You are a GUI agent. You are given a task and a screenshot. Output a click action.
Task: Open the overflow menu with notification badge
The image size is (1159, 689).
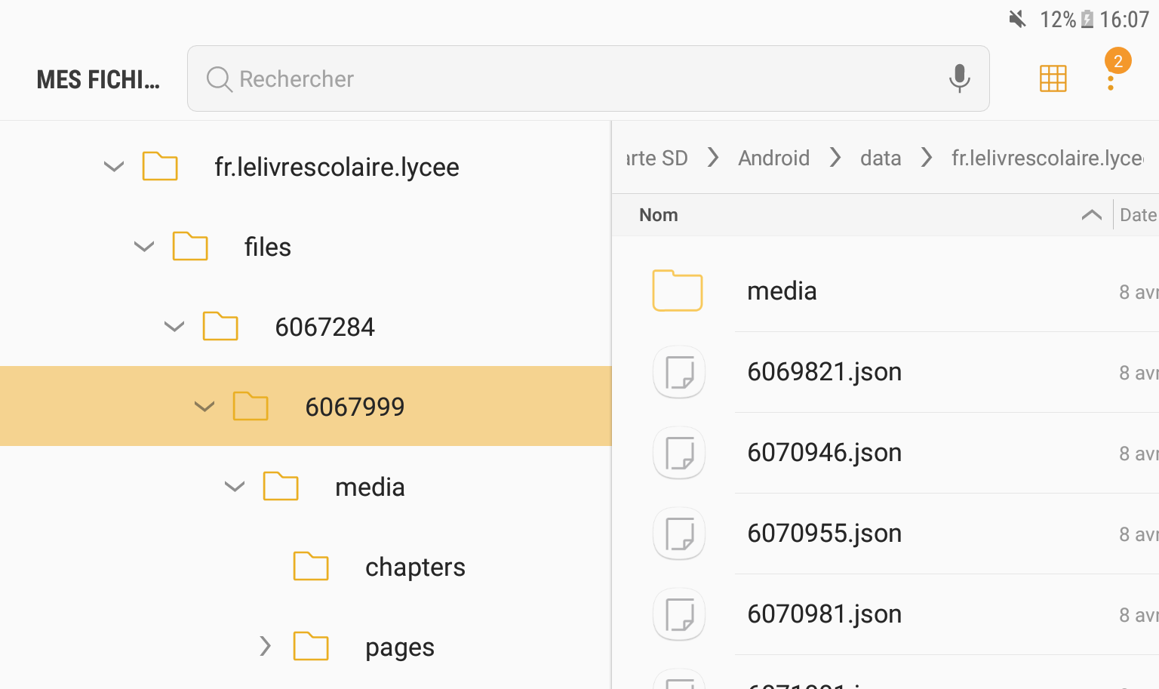click(x=1111, y=78)
